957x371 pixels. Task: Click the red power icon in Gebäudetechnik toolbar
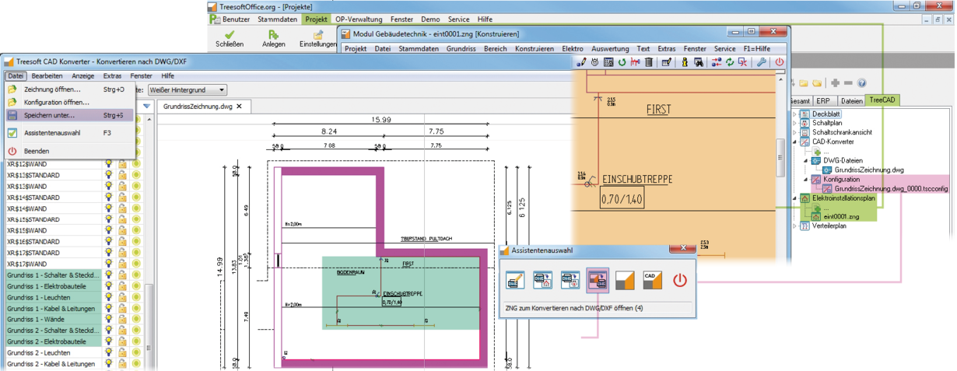(x=780, y=62)
